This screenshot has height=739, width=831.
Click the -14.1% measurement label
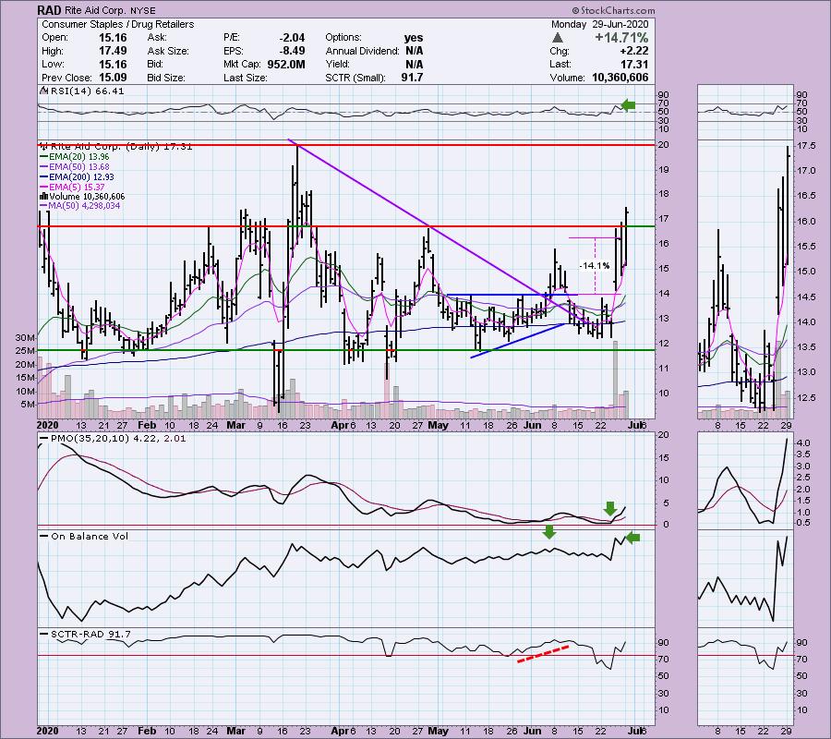(x=594, y=266)
